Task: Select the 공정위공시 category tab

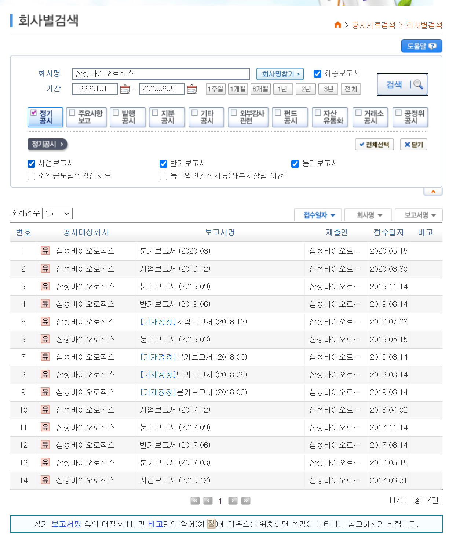Action: [410, 117]
